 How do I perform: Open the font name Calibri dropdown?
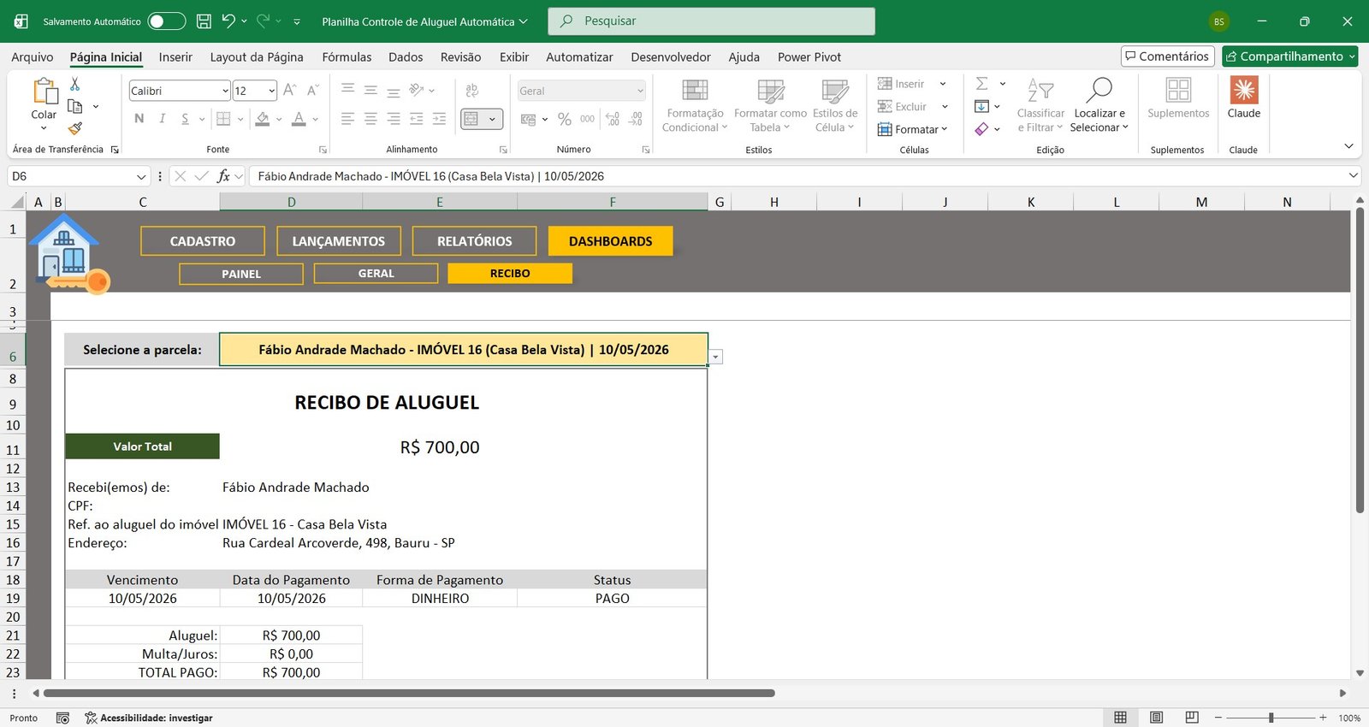(x=225, y=91)
